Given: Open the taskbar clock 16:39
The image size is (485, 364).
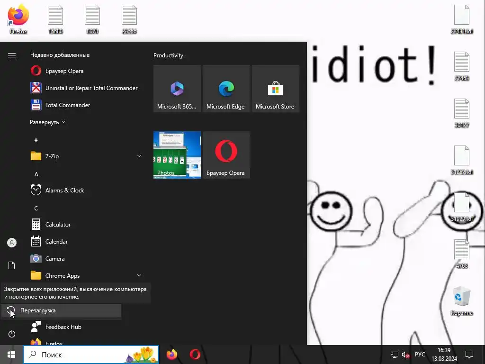Looking at the screenshot, I should tap(444, 355).
